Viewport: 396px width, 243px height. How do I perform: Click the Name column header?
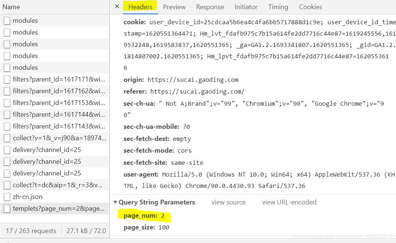11,7
